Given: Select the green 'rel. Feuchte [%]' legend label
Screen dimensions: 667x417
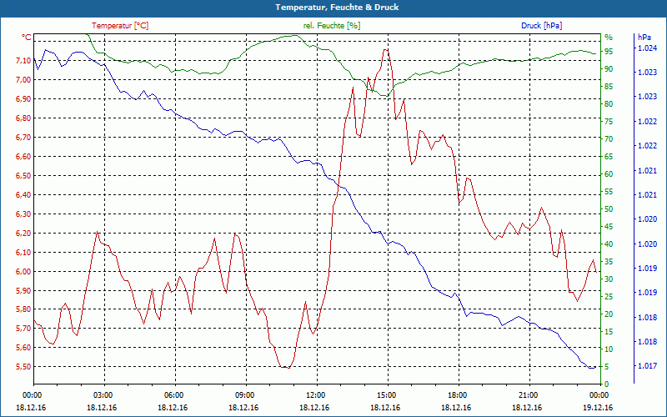Looking at the screenshot, I should (x=332, y=26).
